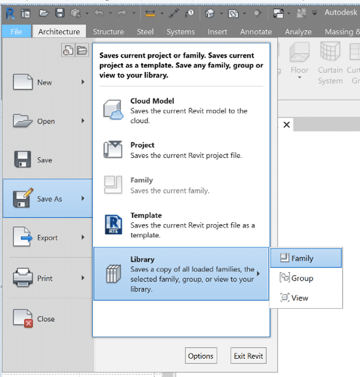Viewport: 360px width, 377px height.
Task: Click the Thin Lines icon
Action: pyautogui.click(x=257, y=13)
